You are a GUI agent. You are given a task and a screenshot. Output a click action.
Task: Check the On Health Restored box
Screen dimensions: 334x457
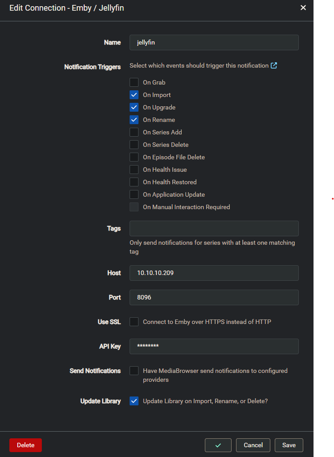(134, 182)
